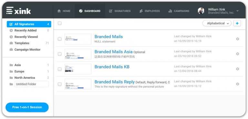Open settings gear for Branded Mails Reply
The width and height of the screenshot is (248, 119).
(237, 84)
